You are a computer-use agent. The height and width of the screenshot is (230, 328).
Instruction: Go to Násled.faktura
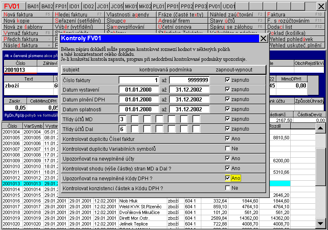pos(27,45)
